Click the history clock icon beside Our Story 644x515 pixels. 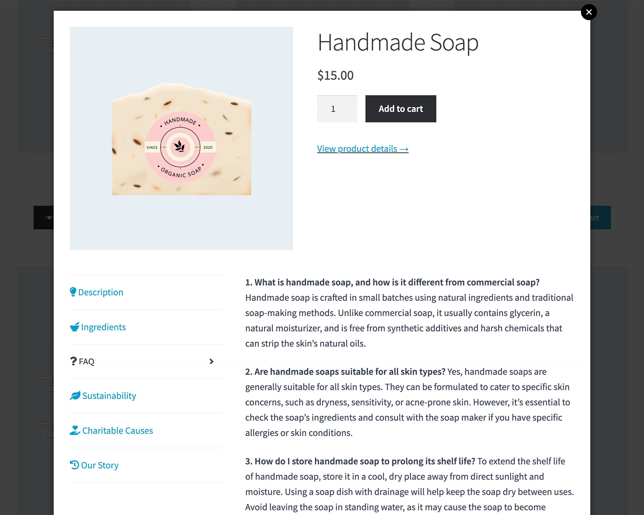tap(74, 465)
